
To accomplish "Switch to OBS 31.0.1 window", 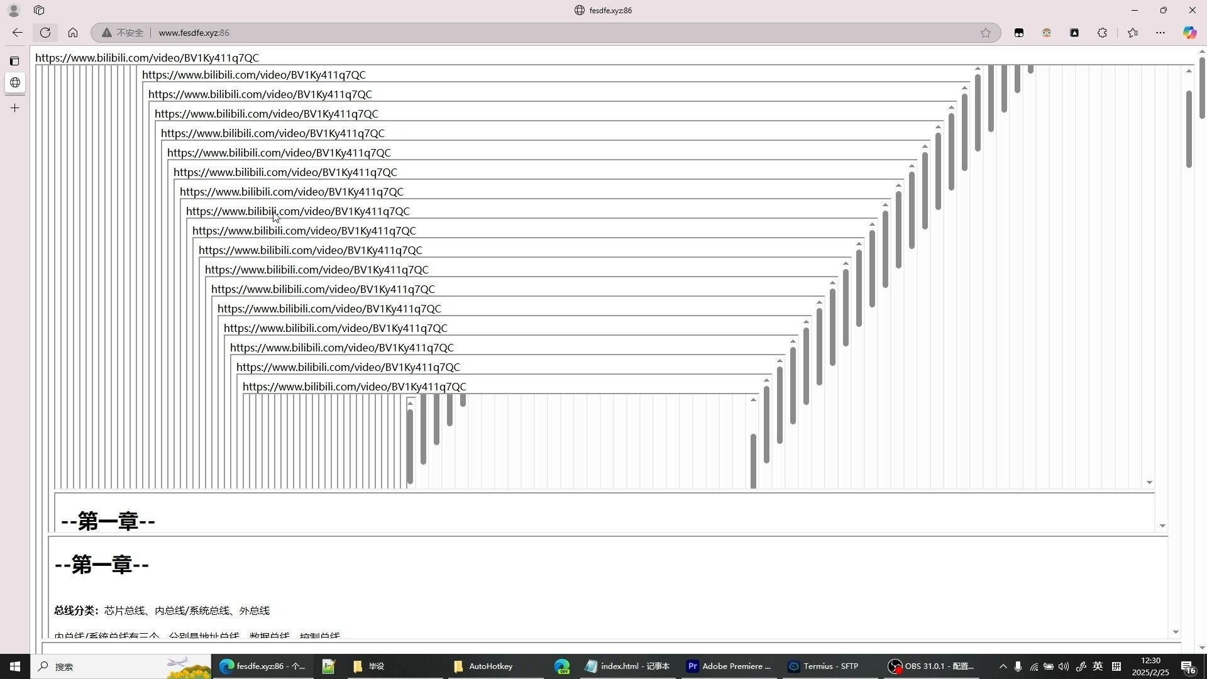I will 932,666.
